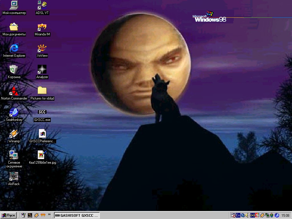The image size is (292, 219).
Task: Select the Internet Explorer desktop icon
Action: (x=14, y=48)
